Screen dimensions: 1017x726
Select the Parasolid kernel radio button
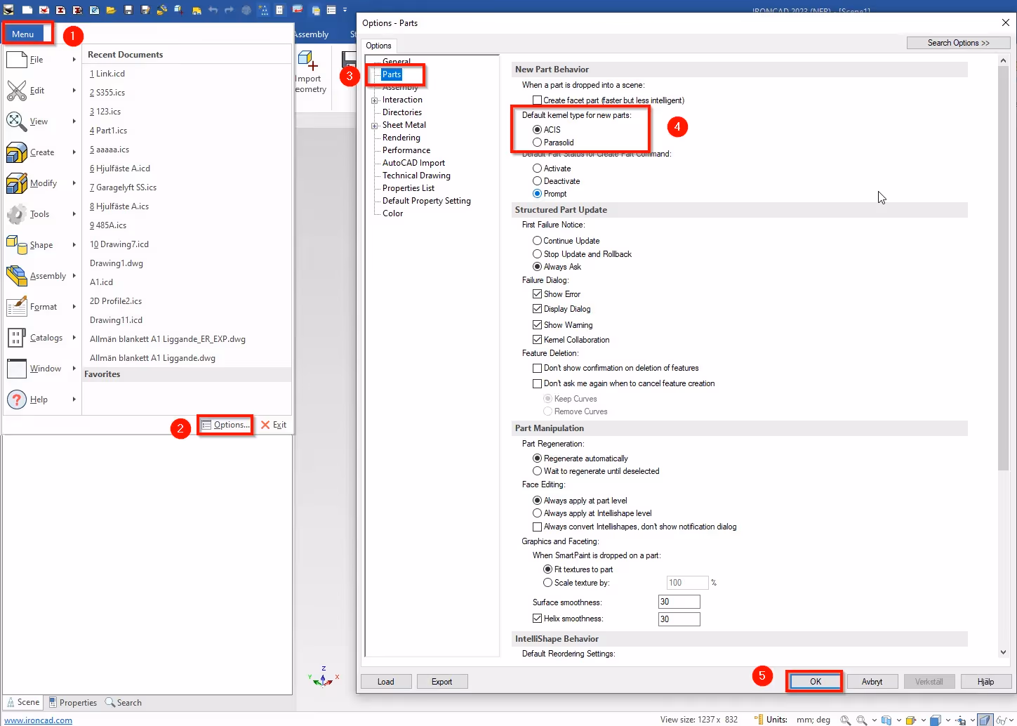point(538,143)
